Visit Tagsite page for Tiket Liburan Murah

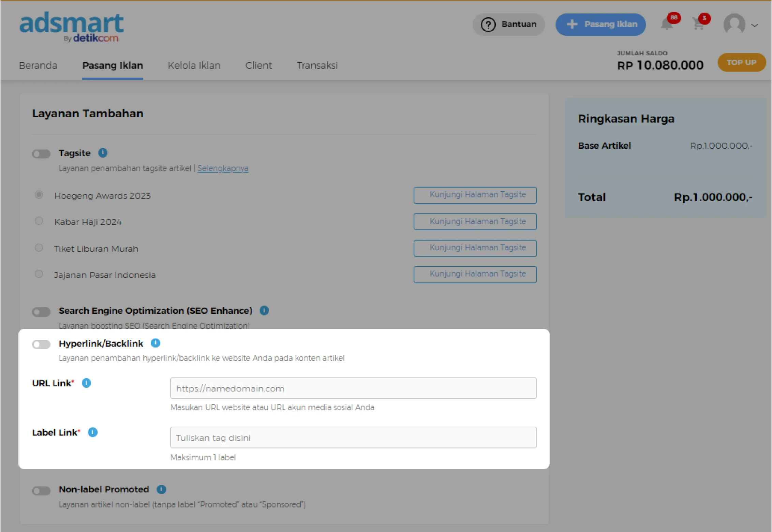pos(475,248)
